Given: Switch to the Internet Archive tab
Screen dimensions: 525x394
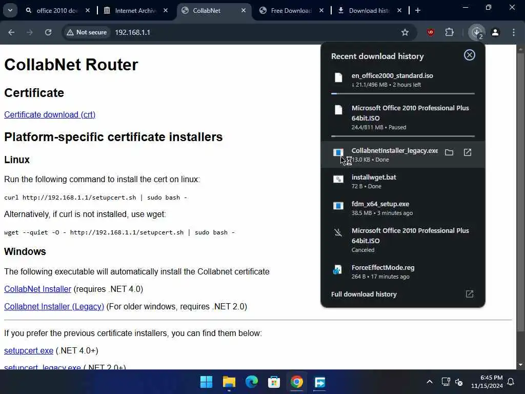Looking at the screenshot, I should click(x=135, y=10).
